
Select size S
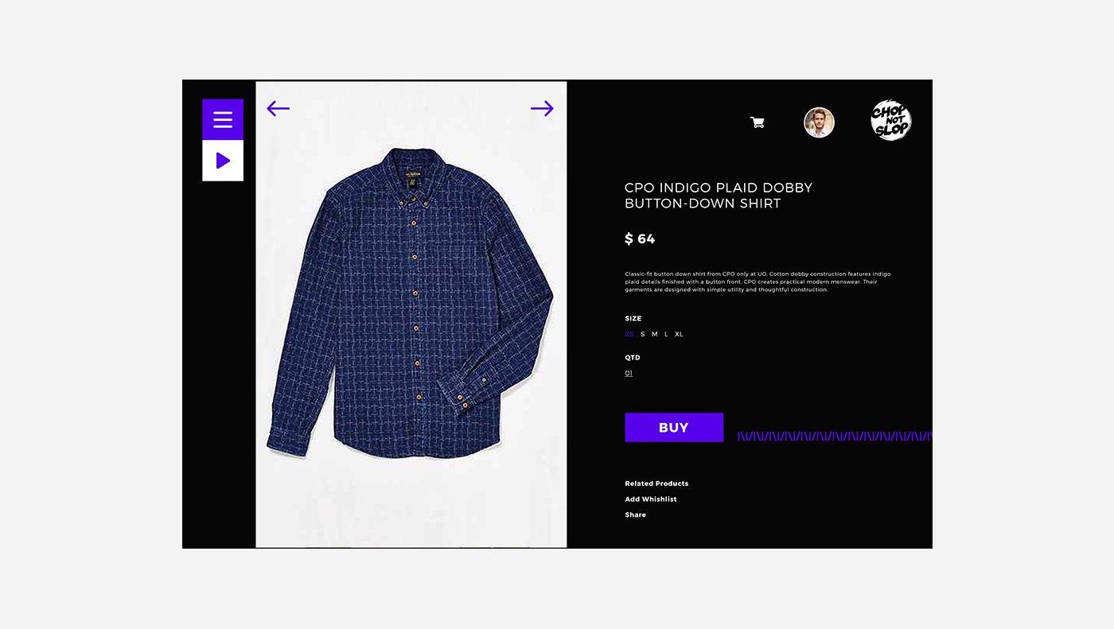point(643,334)
